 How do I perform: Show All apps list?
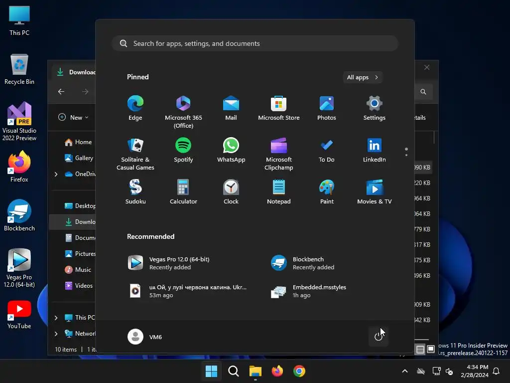[x=363, y=77]
